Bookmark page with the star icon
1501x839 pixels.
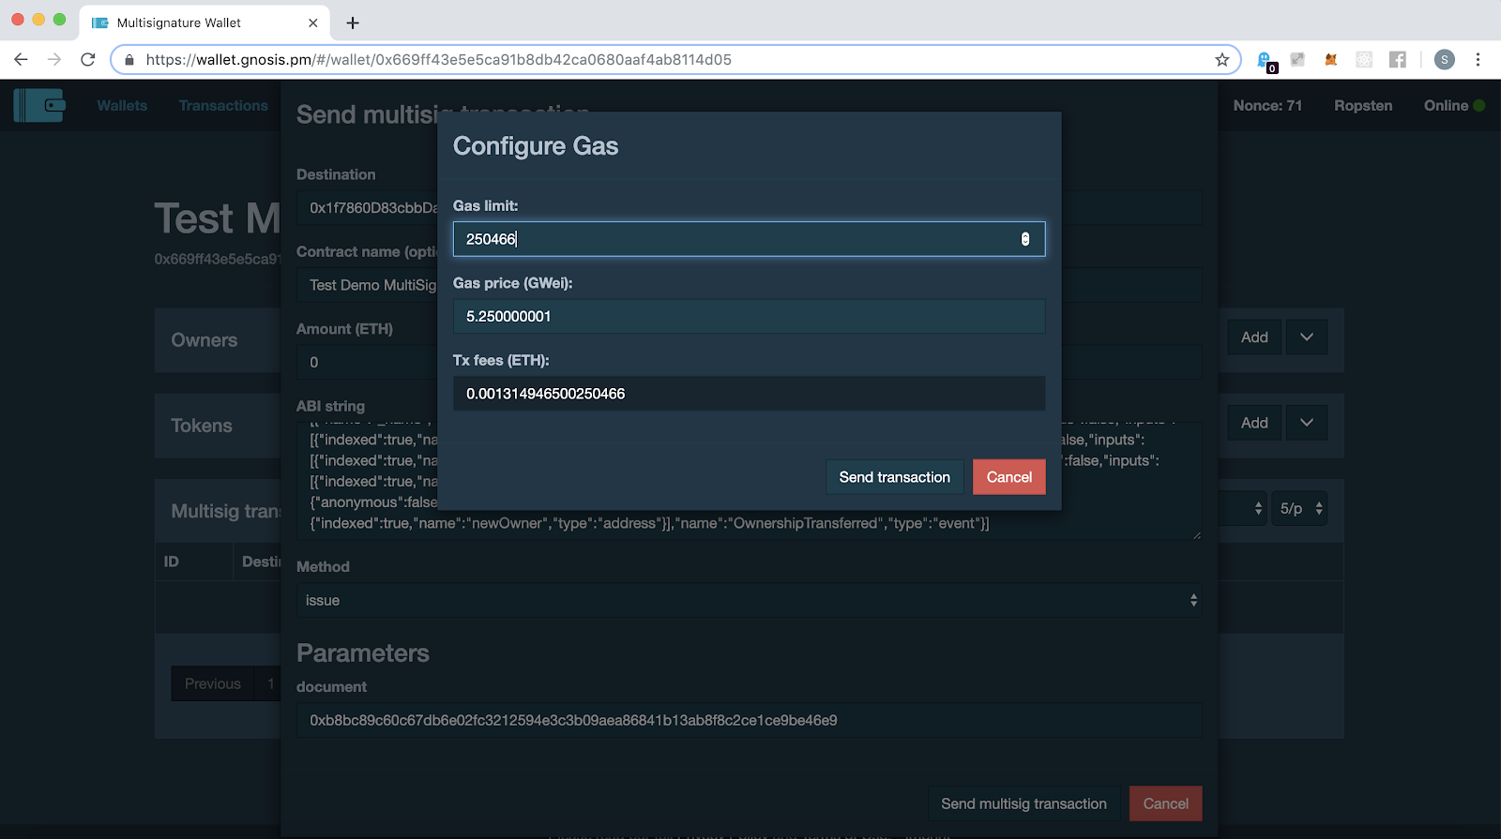1221,60
